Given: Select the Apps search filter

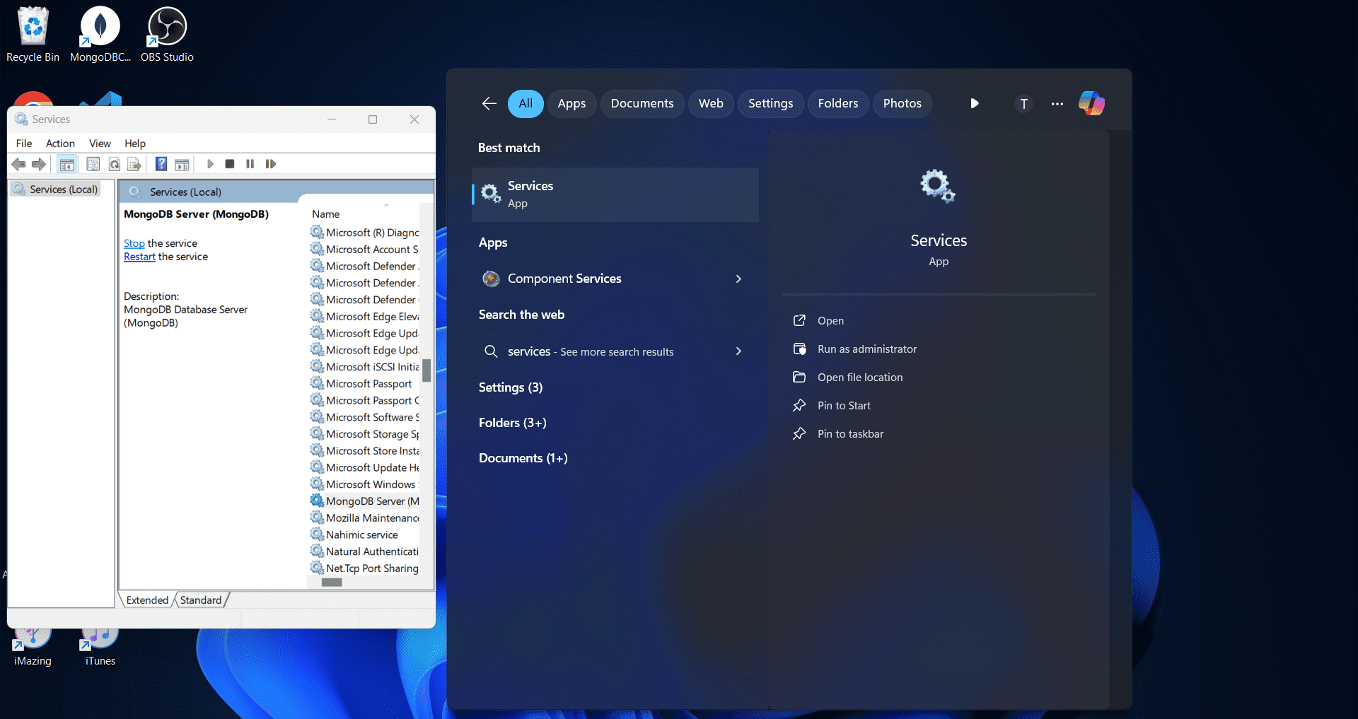Looking at the screenshot, I should [571, 104].
